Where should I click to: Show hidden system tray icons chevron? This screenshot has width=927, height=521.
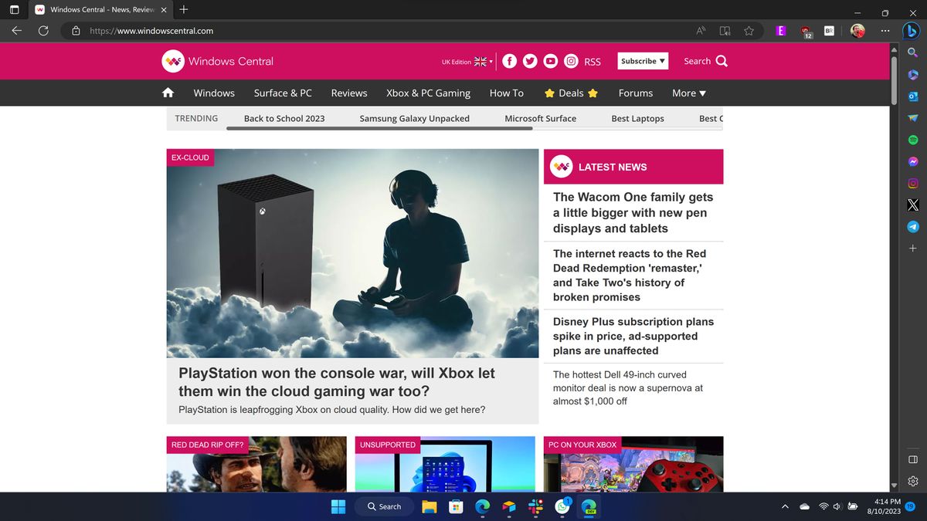click(x=785, y=506)
